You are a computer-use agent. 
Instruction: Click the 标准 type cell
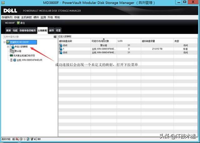185,49
